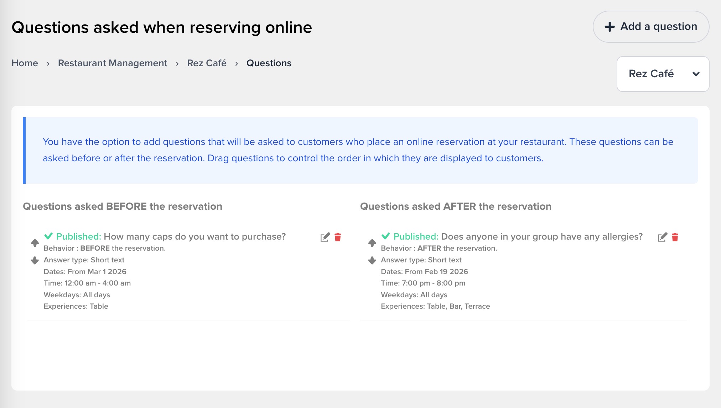This screenshot has height=408, width=721.
Task: Move the caps question down
Action: point(35,260)
